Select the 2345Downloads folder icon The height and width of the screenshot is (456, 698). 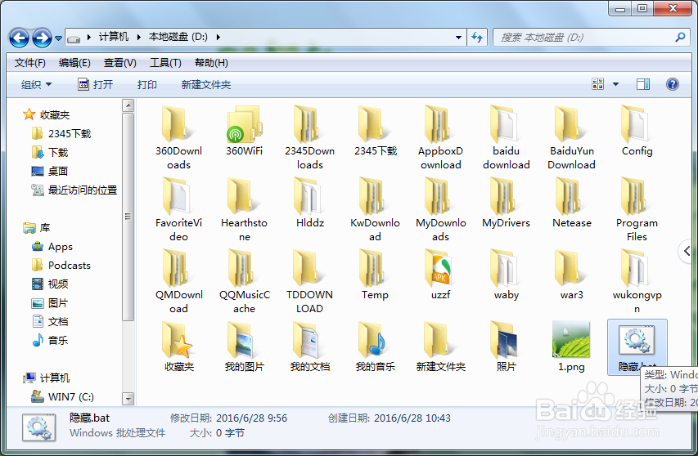[x=310, y=124]
